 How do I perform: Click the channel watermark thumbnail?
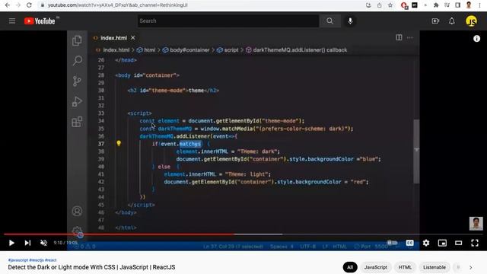[x=476, y=224]
